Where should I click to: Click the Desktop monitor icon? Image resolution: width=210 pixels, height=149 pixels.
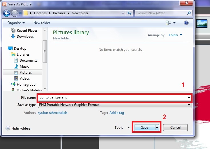(x=10, y=48)
